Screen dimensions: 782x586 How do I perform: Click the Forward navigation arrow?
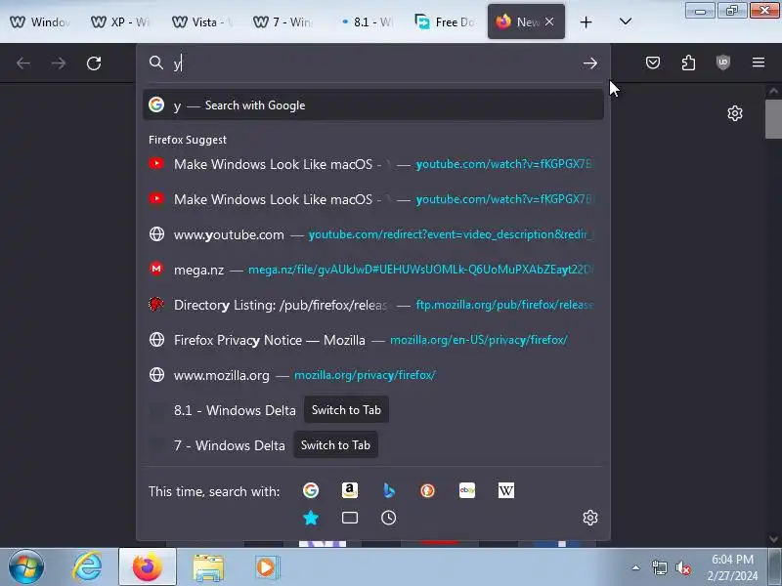coord(59,63)
